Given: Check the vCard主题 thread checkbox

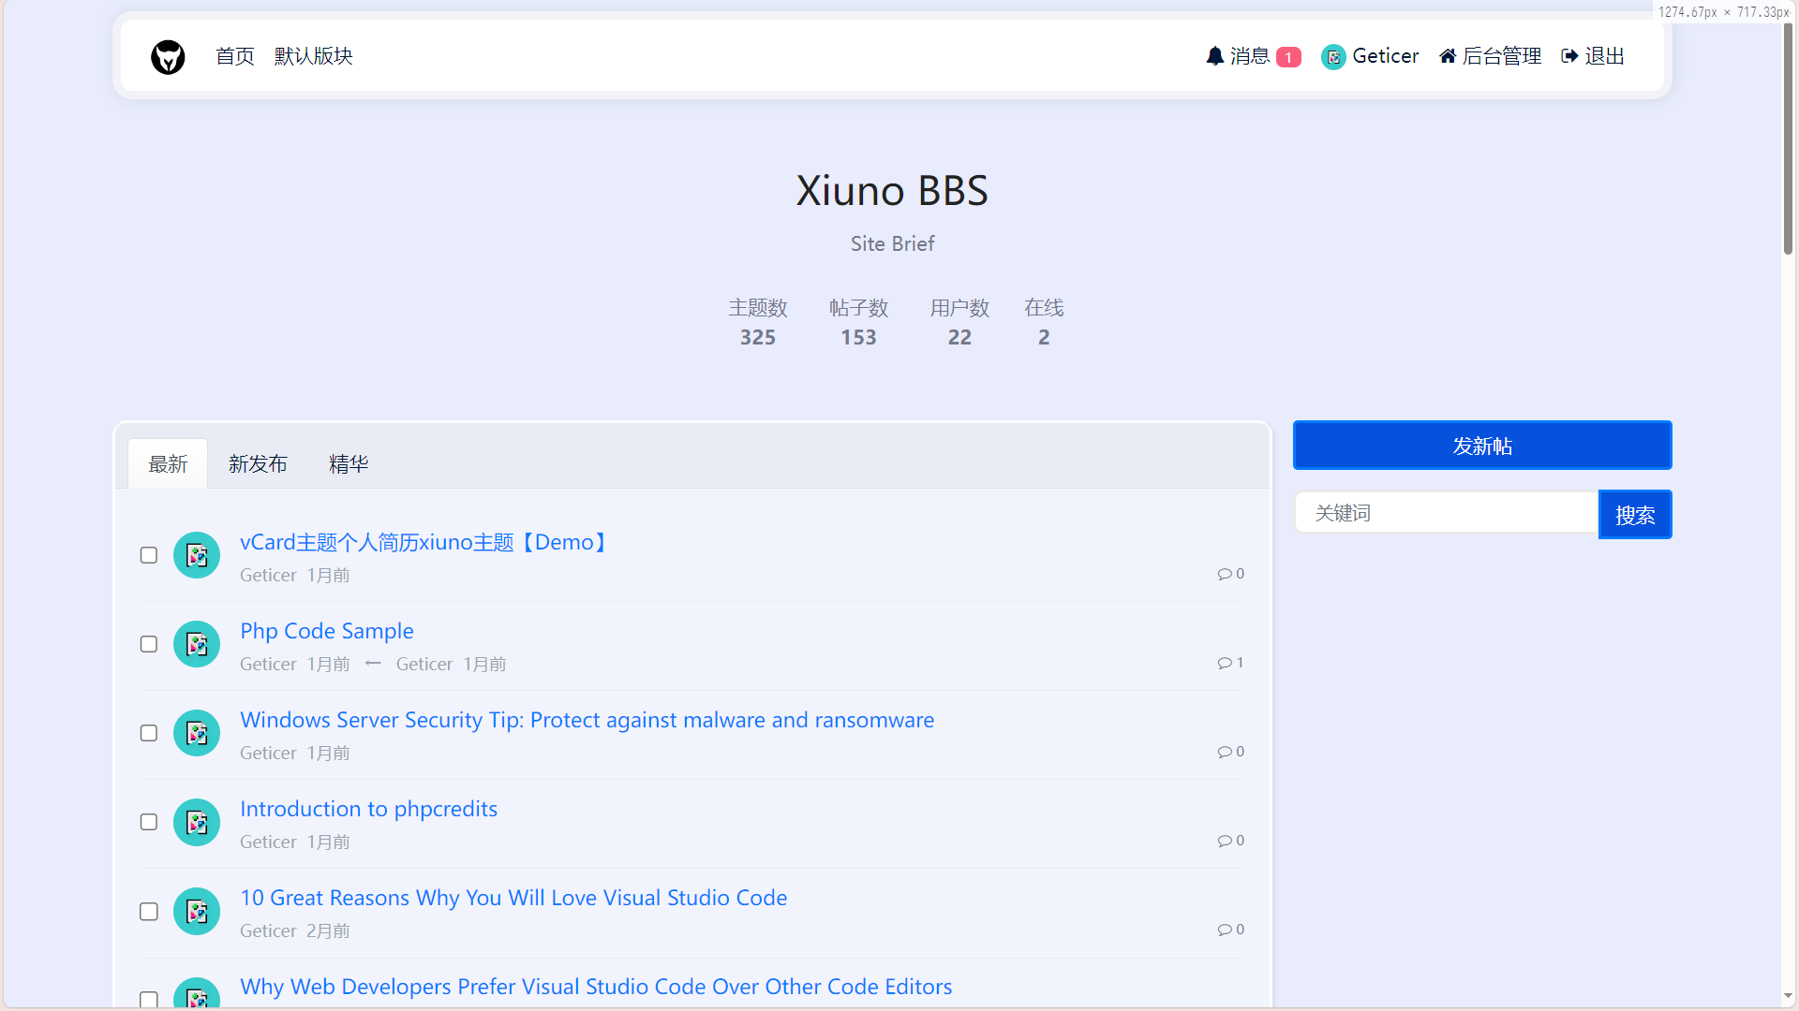Looking at the screenshot, I should (x=149, y=555).
